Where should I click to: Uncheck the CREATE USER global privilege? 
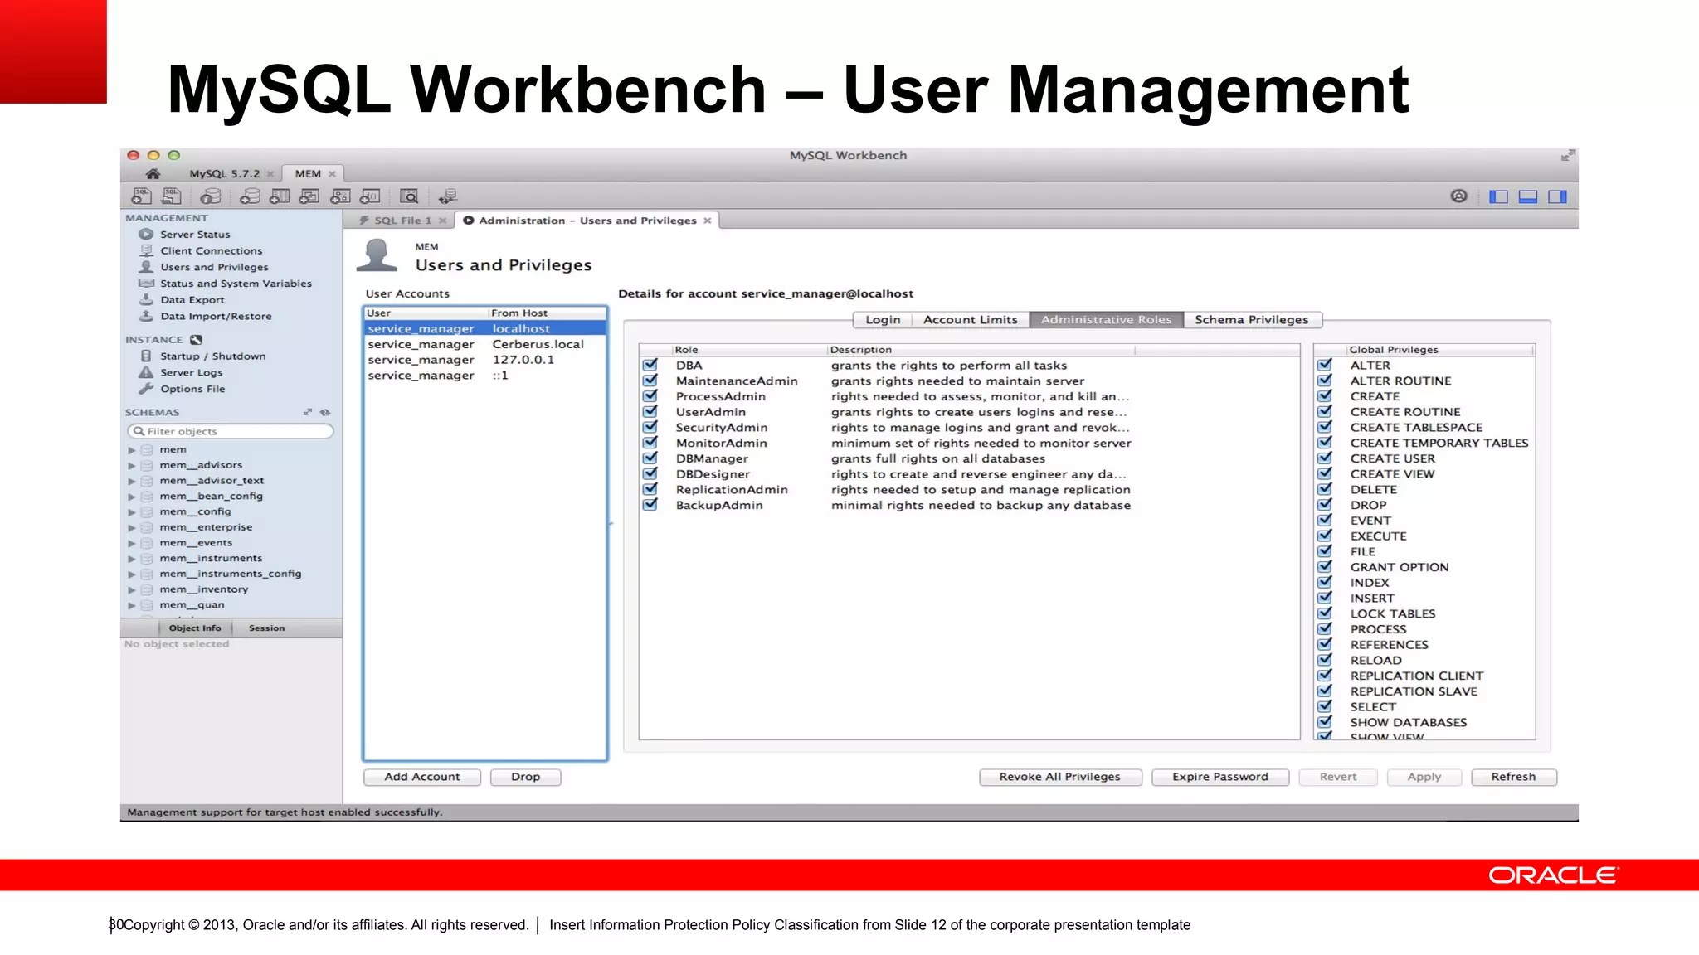click(x=1325, y=458)
